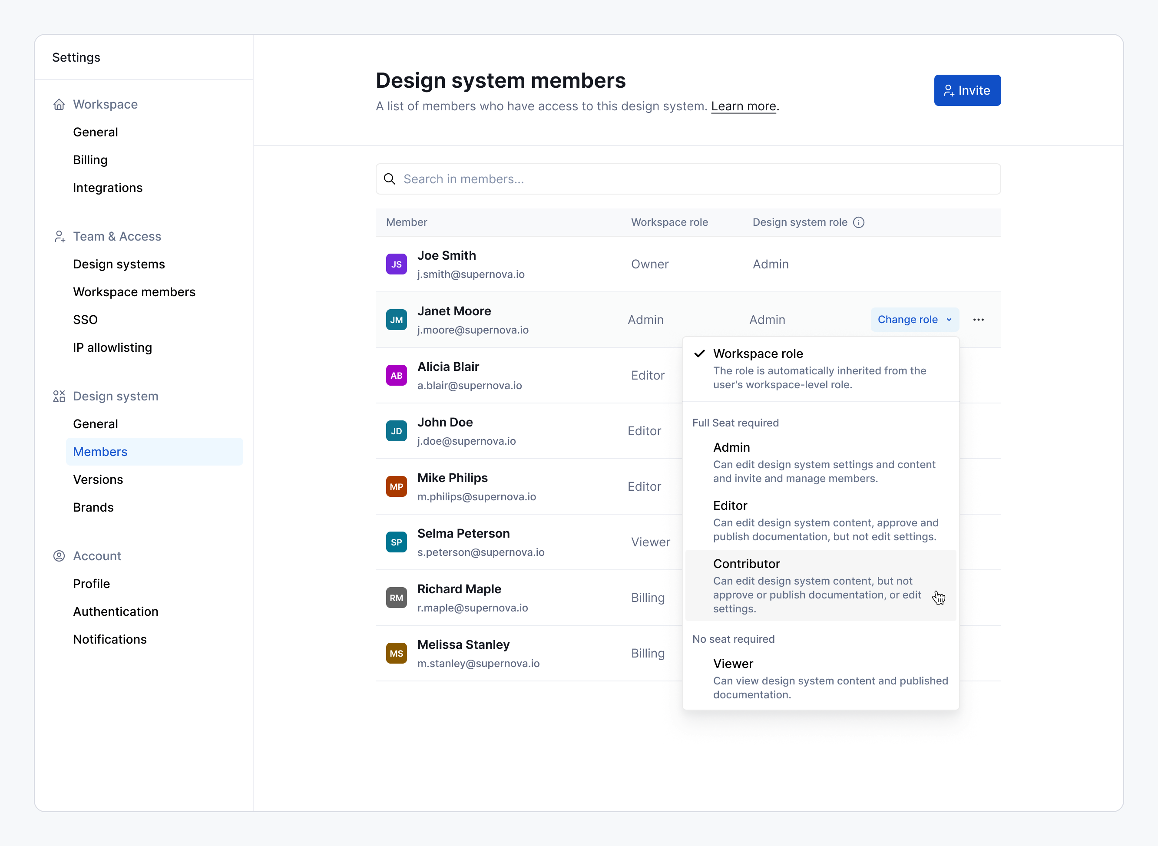This screenshot has width=1158, height=846.
Task: Open Workspace General settings
Action: [x=96, y=132]
